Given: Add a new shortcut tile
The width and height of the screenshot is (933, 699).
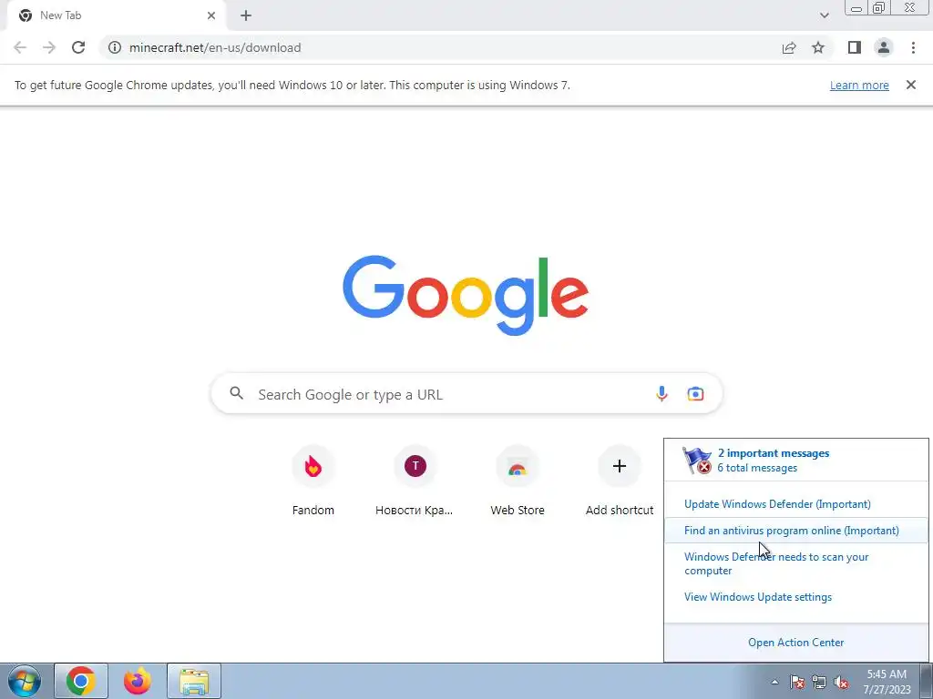Looking at the screenshot, I should pyautogui.click(x=620, y=481).
